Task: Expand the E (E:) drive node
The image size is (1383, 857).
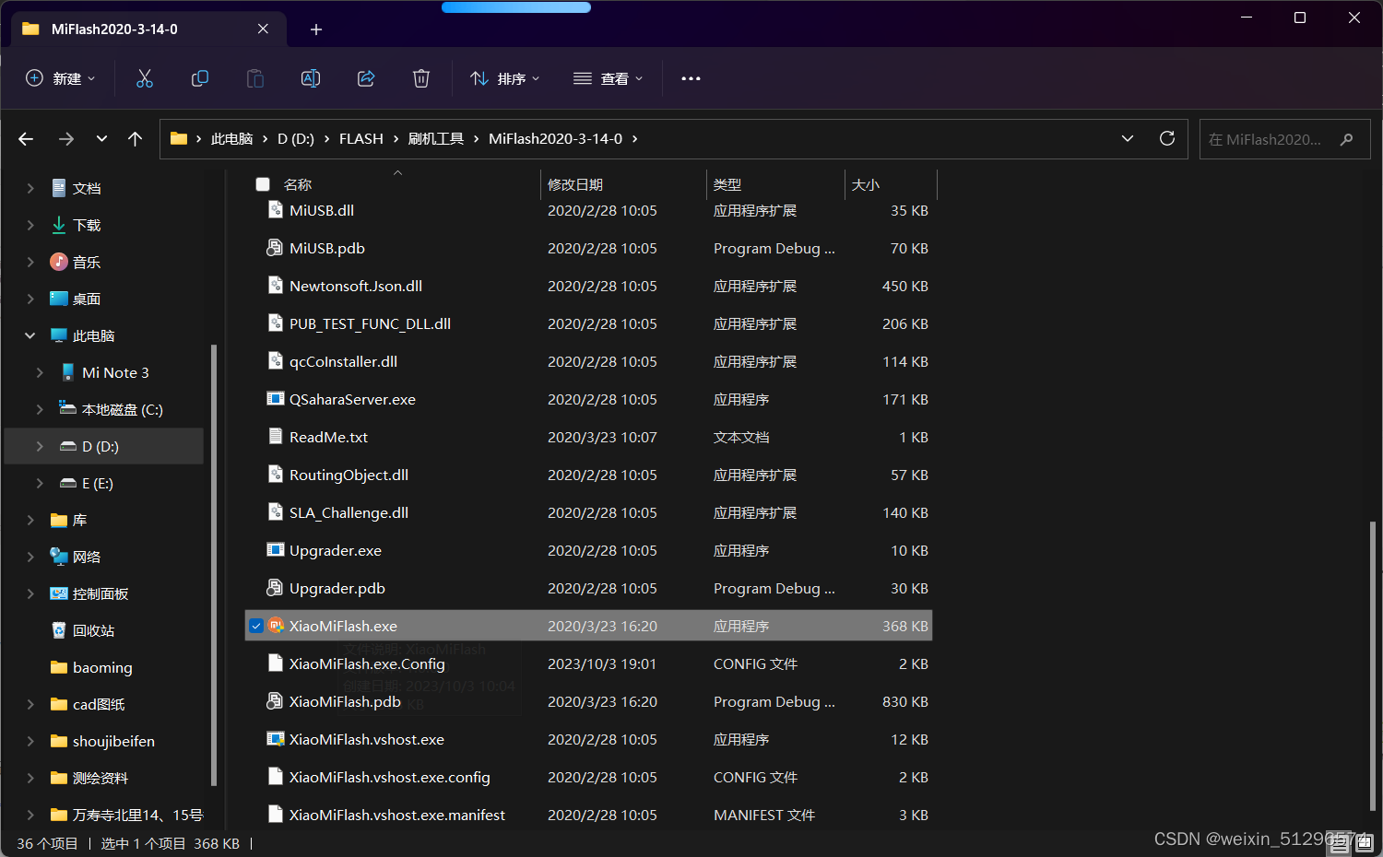Action: (x=40, y=483)
